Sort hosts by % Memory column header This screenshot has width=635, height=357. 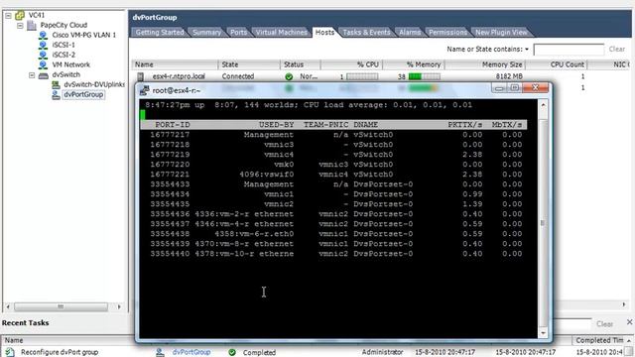tap(414, 64)
